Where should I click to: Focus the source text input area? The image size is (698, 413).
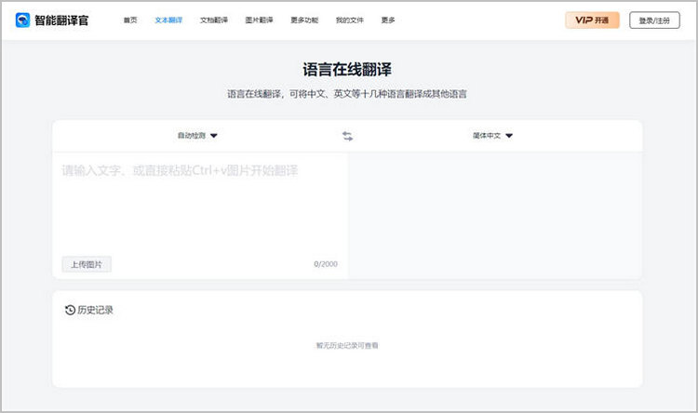pos(199,209)
